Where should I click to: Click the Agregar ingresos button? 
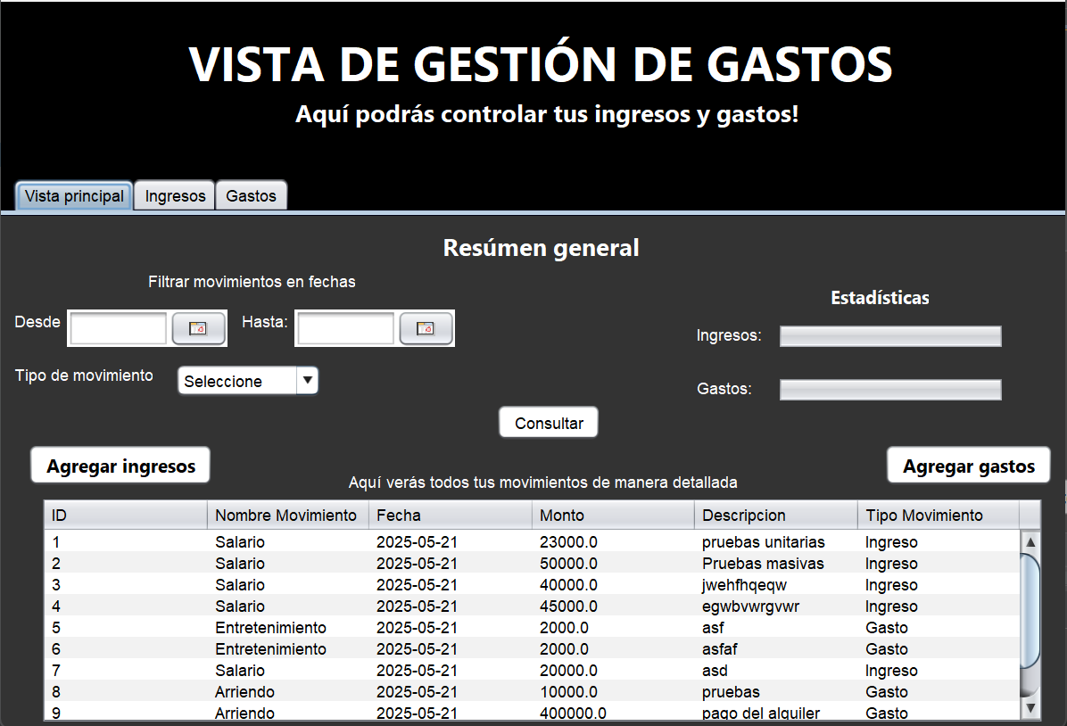pyautogui.click(x=120, y=466)
